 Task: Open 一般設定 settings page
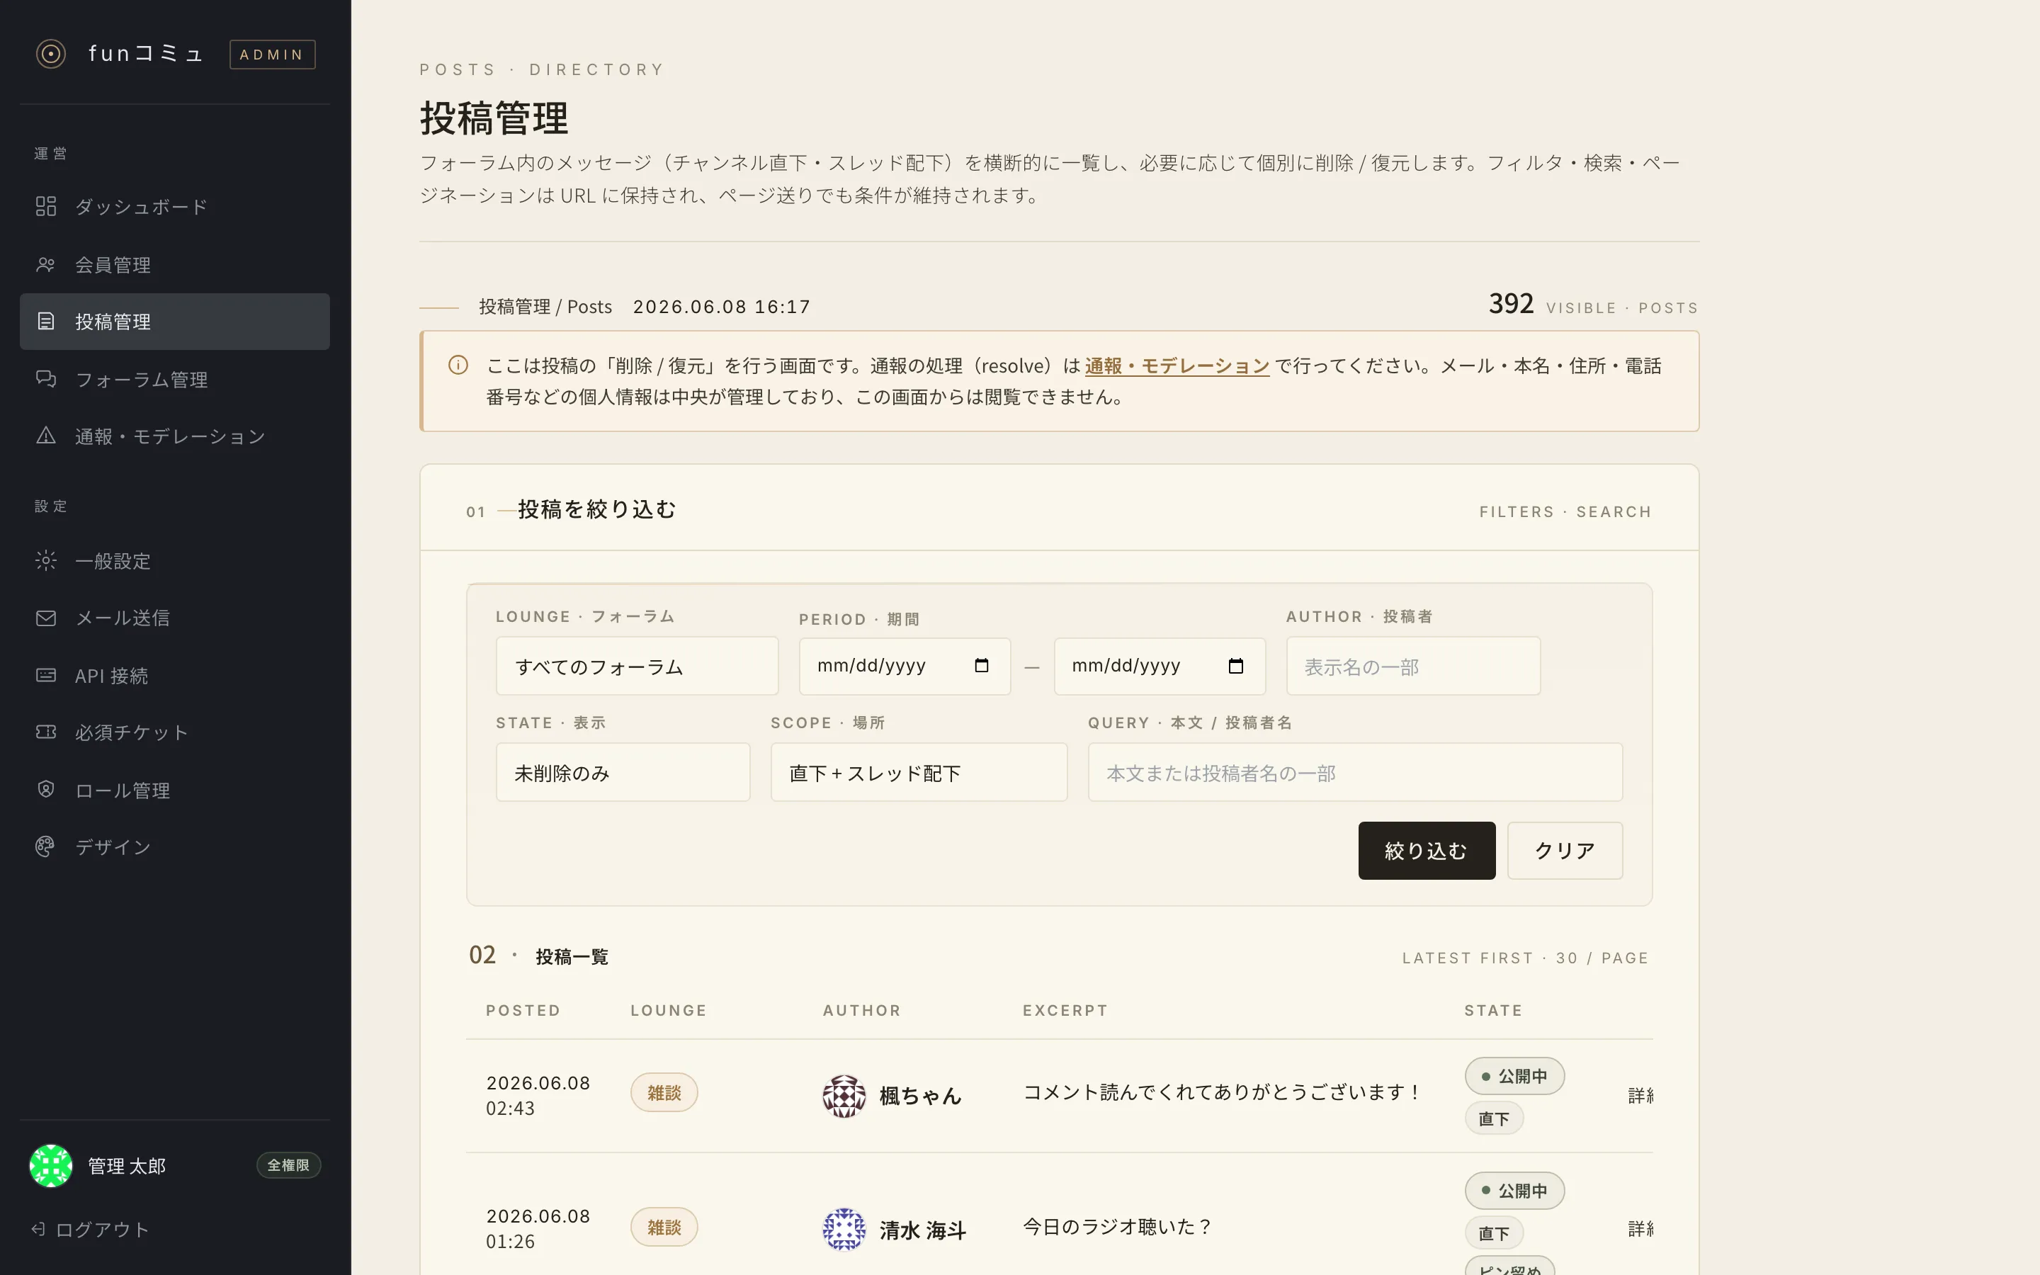174,561
